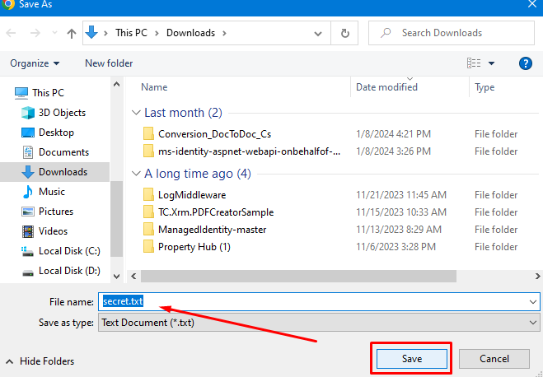Click the Back navigation arrow
The image size is (543, 377).
pyautogui.click(x=12, y=34)
